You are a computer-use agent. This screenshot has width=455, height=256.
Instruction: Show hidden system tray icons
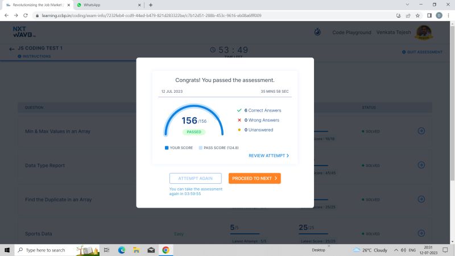point(396,250)
